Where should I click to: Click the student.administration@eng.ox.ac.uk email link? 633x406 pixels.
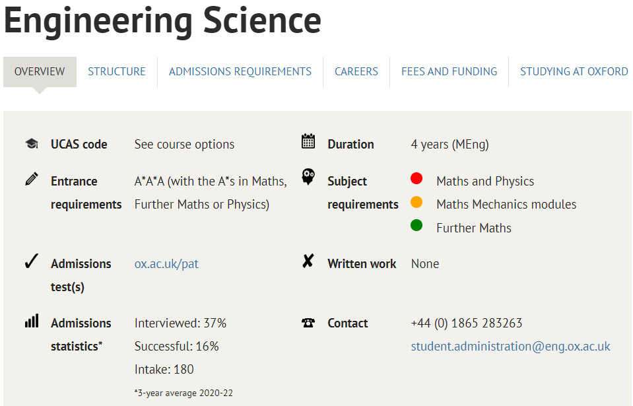pyautogui.click(x=511, y=347)
